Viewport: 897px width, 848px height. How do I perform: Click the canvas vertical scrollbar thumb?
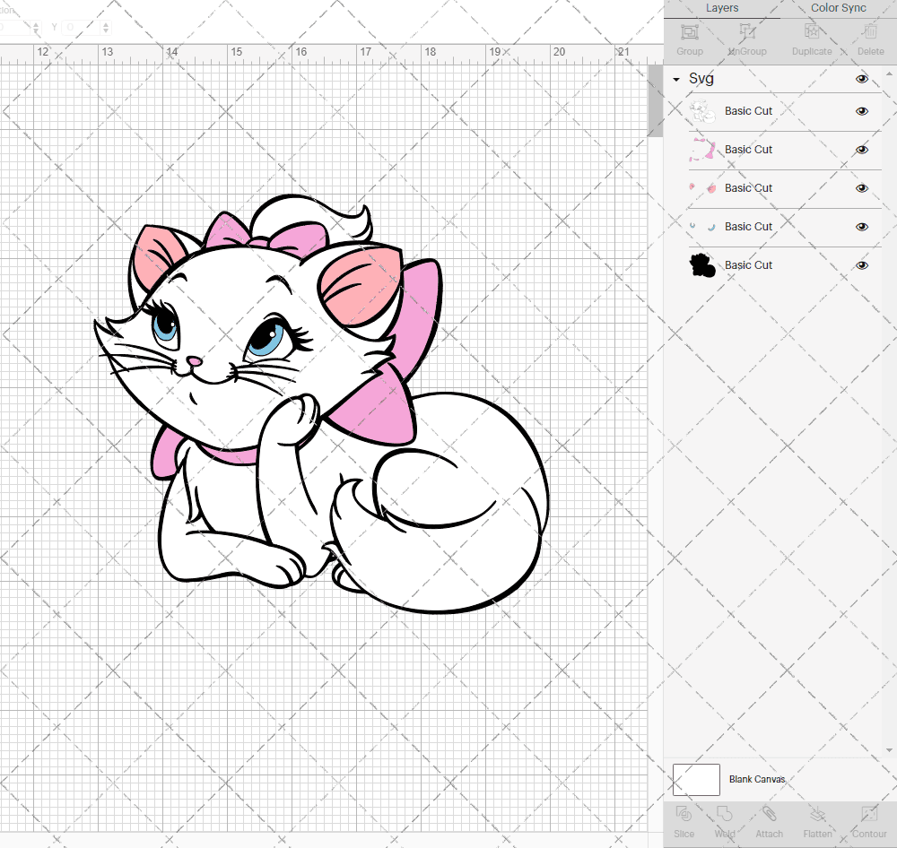tap(655, 100)
